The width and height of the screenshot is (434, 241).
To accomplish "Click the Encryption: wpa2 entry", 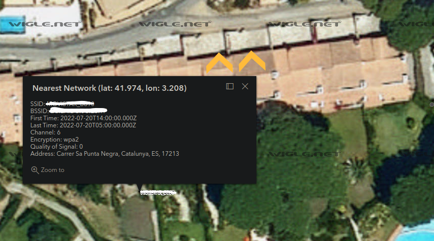I will [x=54, y=140].
